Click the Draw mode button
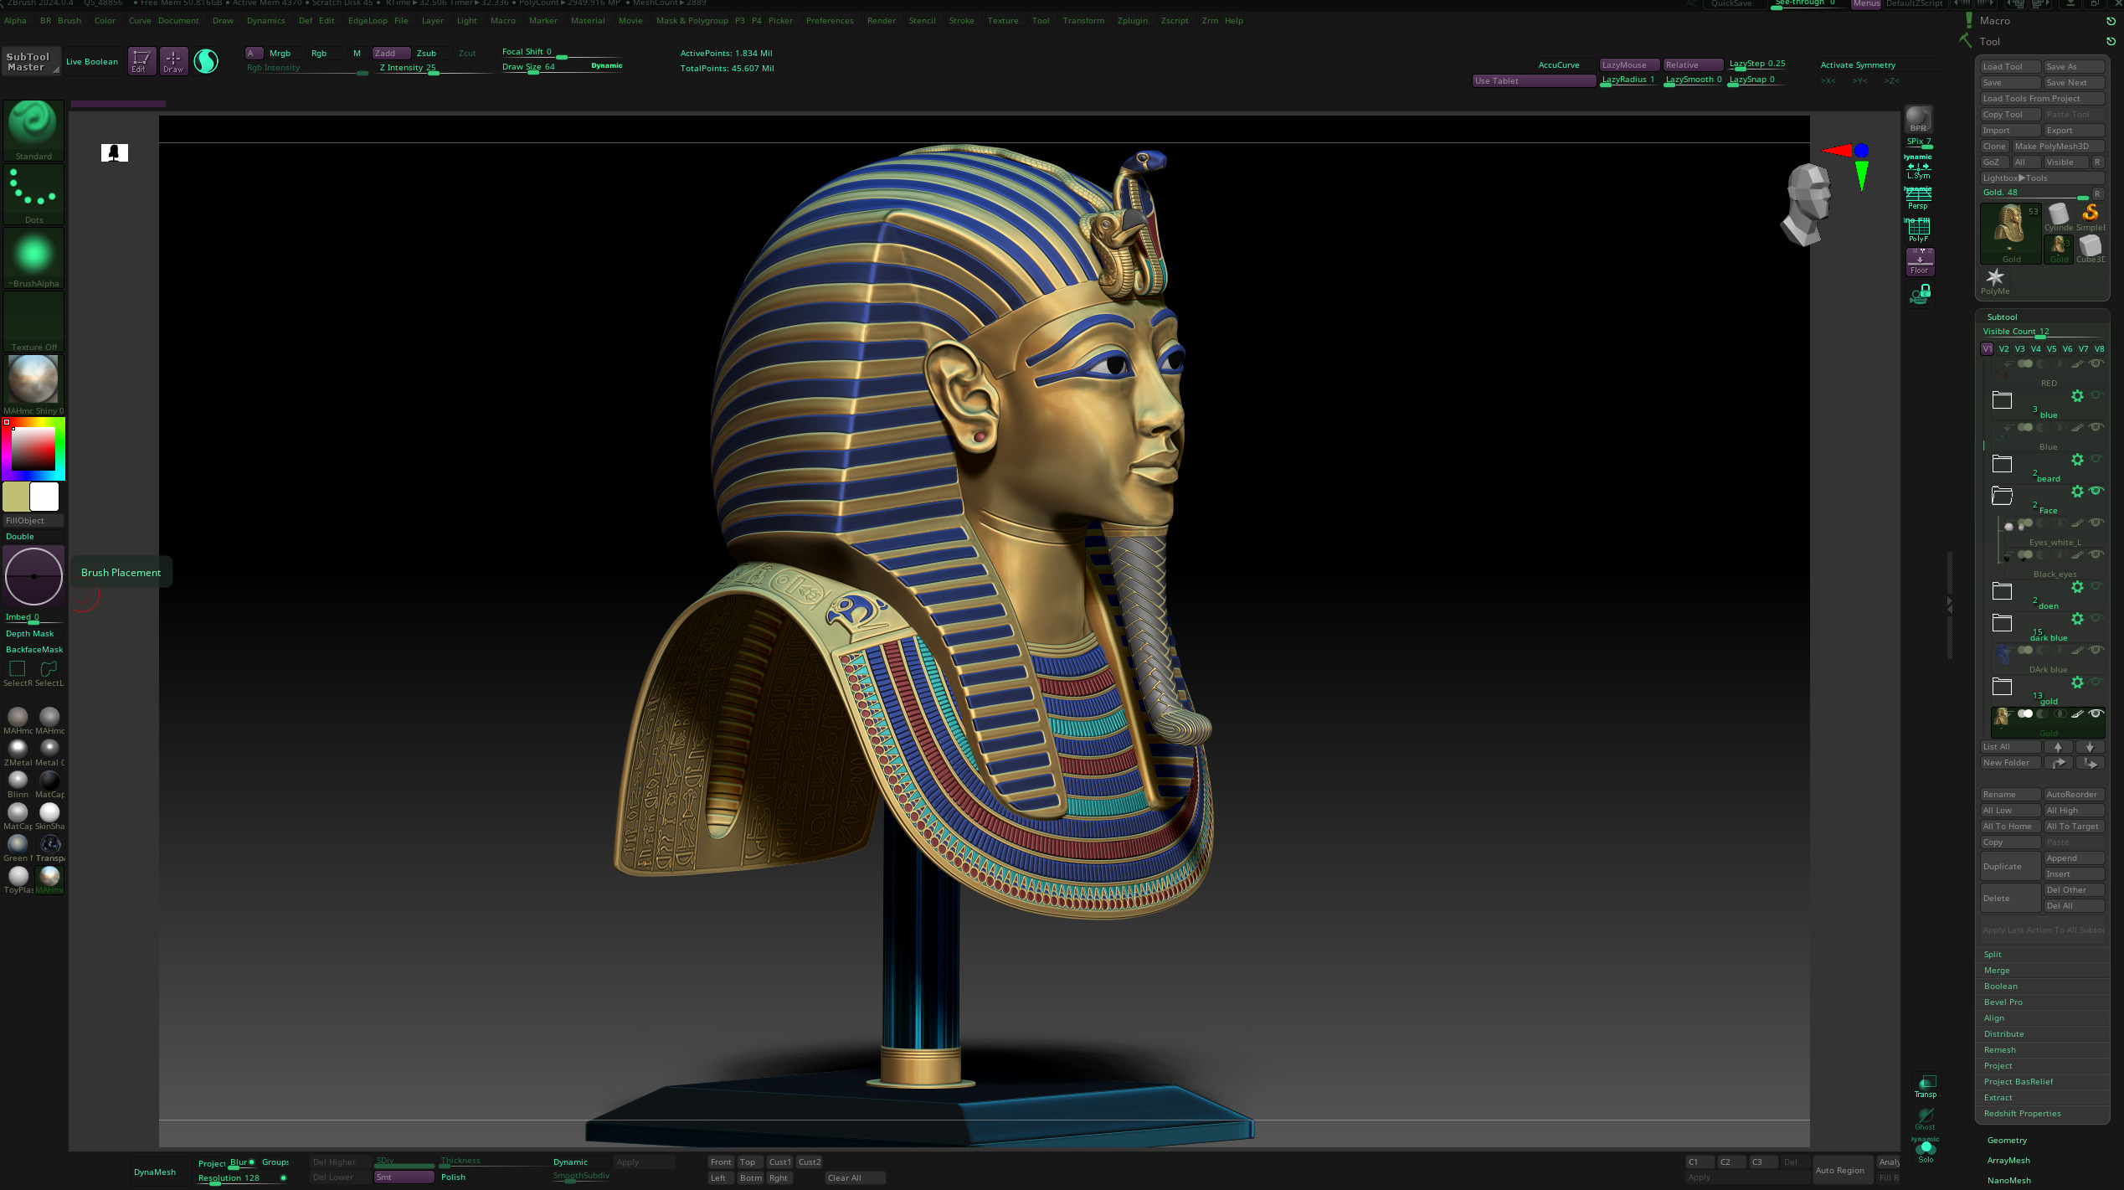Image resolution: width=2124 pixels, height=1190 pixels. tap(173, 60)
